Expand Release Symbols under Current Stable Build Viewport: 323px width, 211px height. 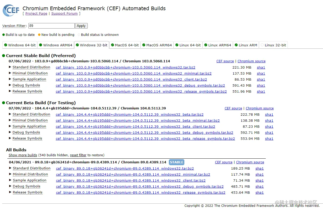pos(27,91)
